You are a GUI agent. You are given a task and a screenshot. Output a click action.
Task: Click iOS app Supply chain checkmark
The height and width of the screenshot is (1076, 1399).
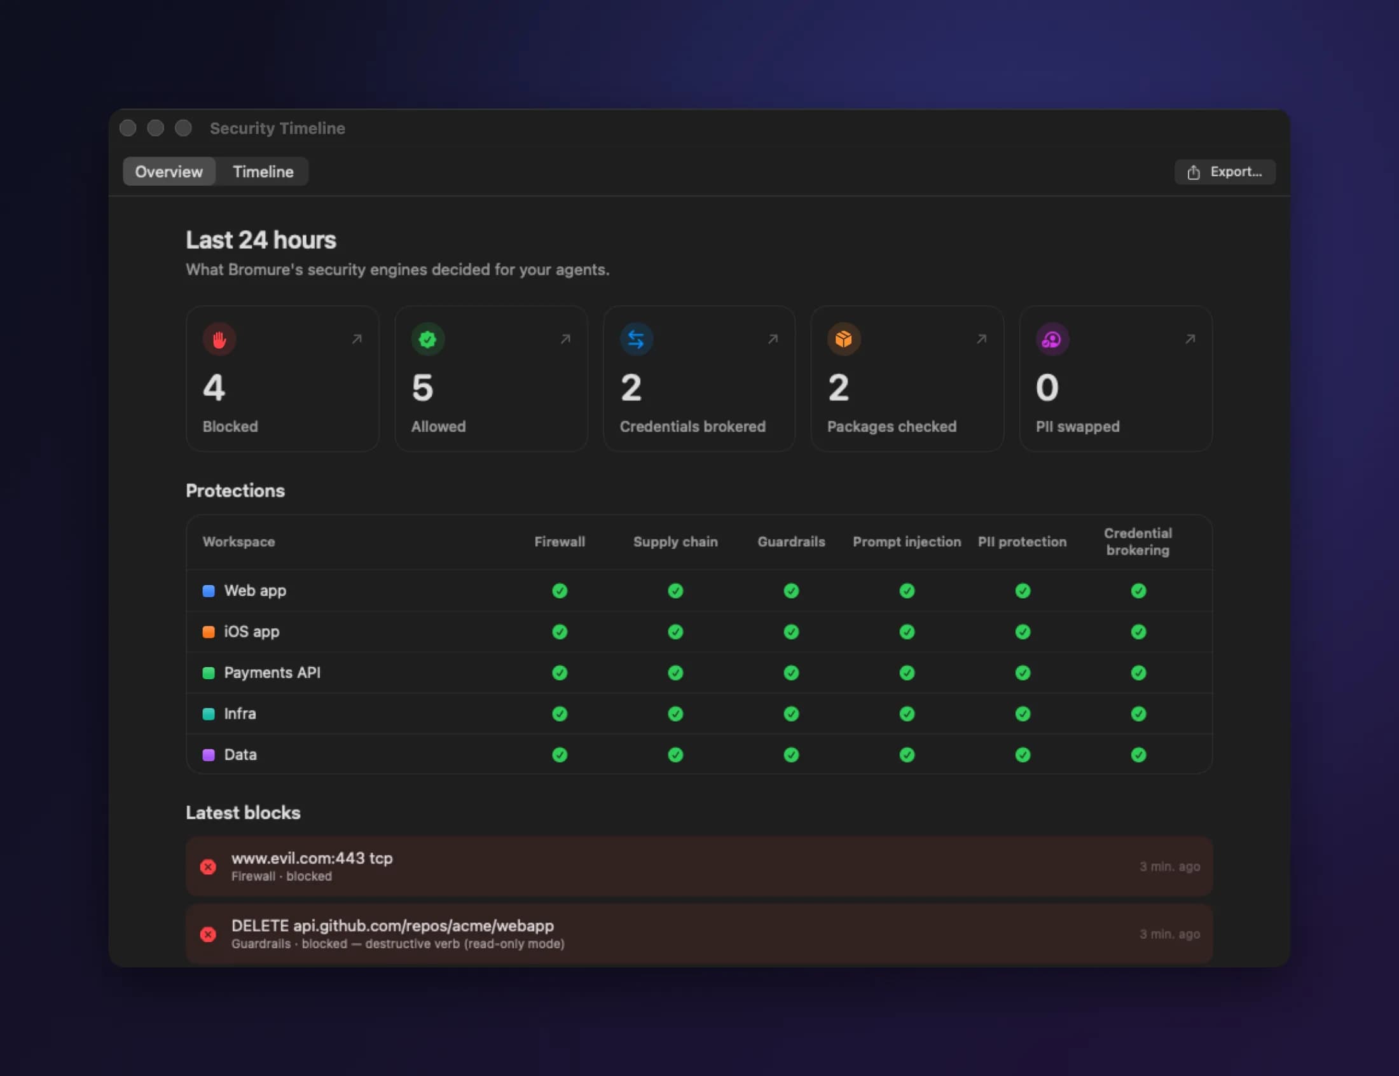tap(675, 631)
